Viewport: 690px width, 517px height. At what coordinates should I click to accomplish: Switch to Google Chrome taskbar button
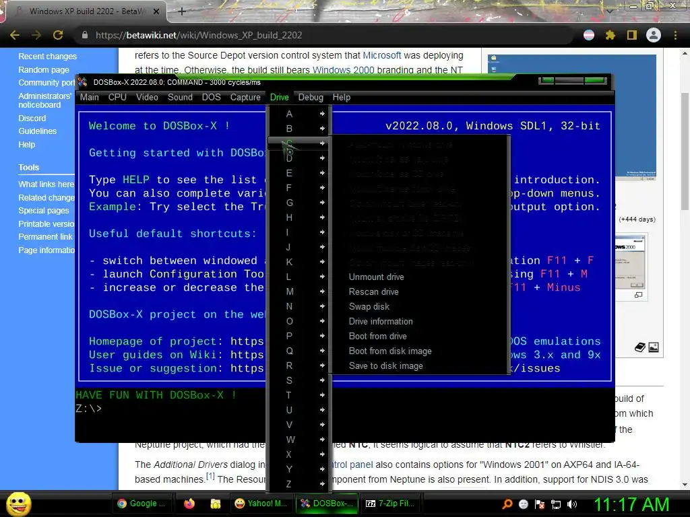(x=142, y=504)
